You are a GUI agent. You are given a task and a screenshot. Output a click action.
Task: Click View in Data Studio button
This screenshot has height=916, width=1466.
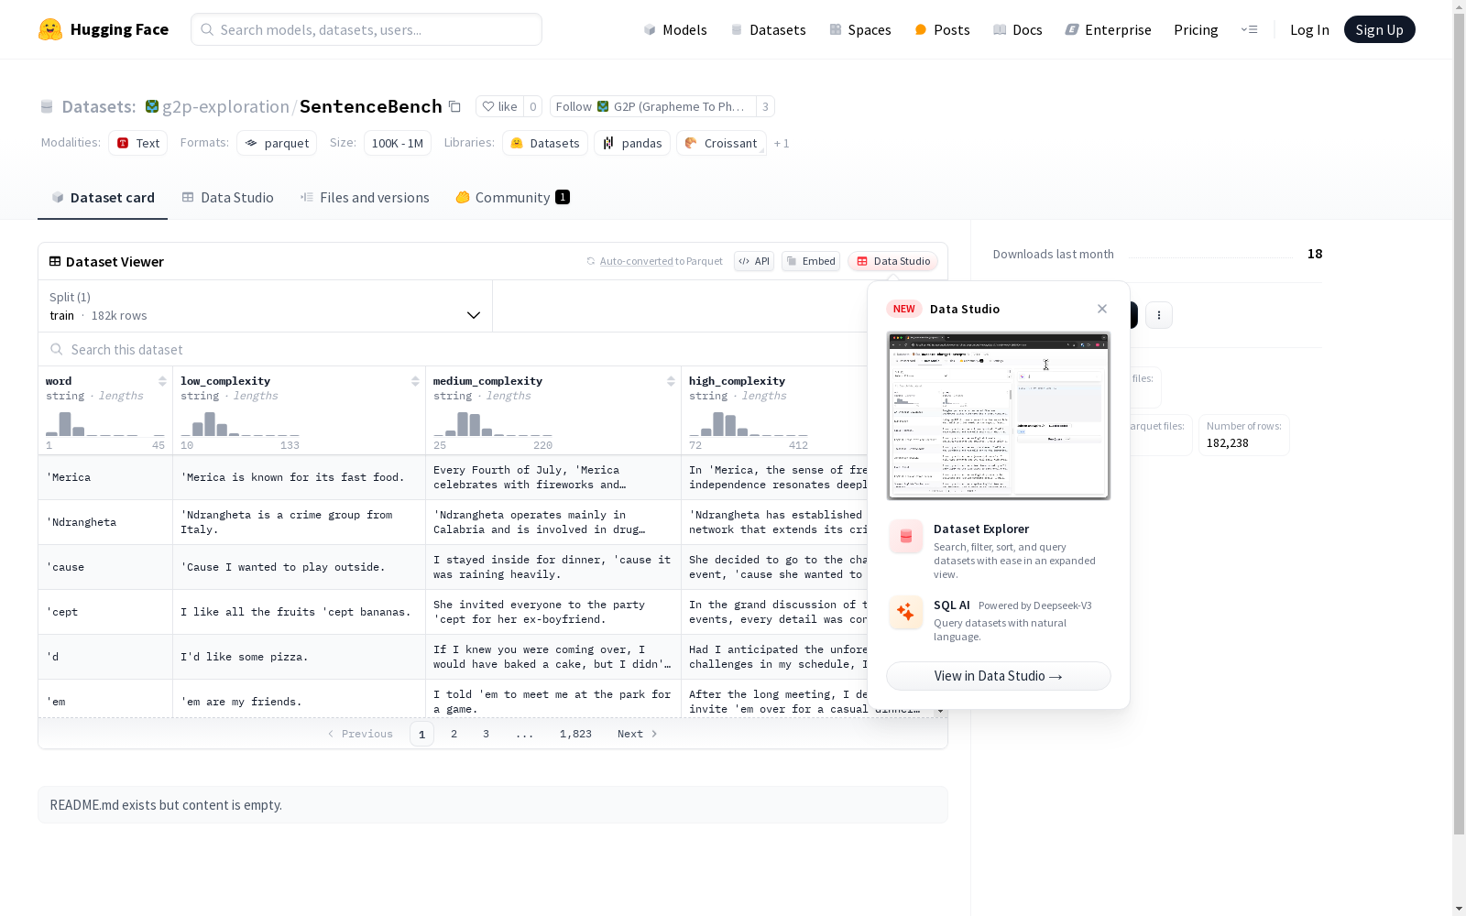[999, 676]
